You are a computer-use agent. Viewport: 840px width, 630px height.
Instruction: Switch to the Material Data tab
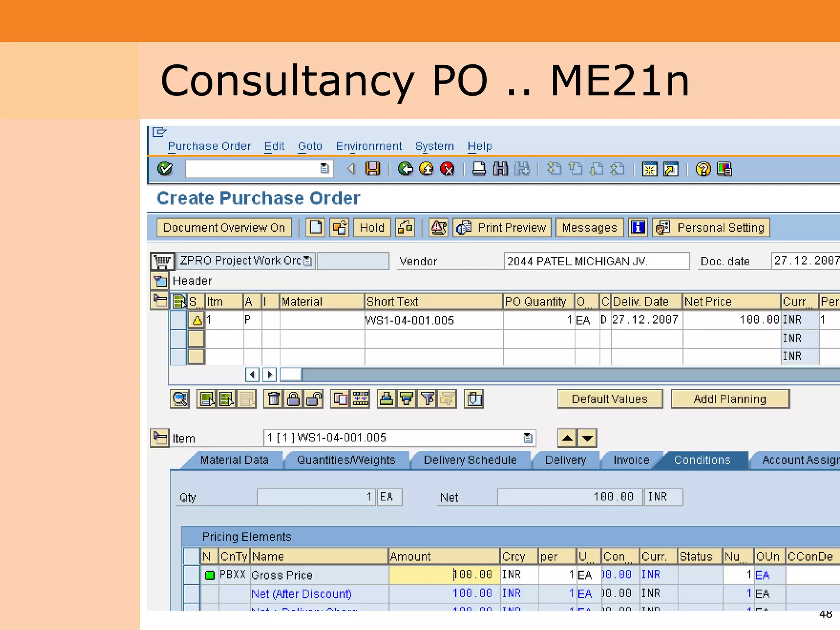click(234, 460)
